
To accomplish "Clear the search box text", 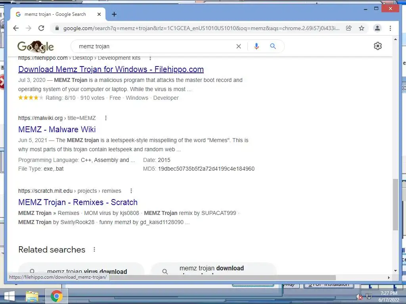I will click(x=238, y=46).
